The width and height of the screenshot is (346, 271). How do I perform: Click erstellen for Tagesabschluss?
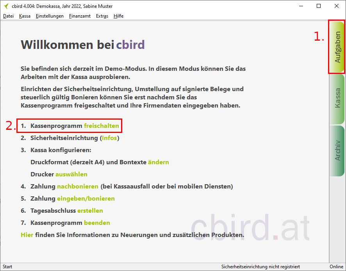coord(90,210)
